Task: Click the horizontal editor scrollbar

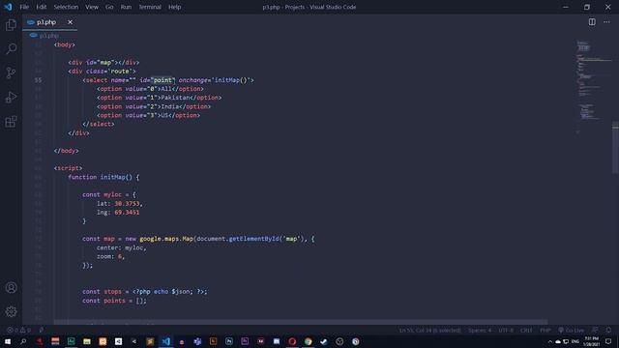Action: (x=301, y=322)
